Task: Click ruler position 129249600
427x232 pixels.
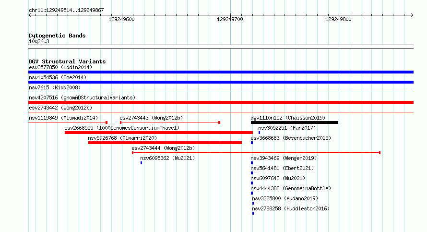Action: [121, 19]
